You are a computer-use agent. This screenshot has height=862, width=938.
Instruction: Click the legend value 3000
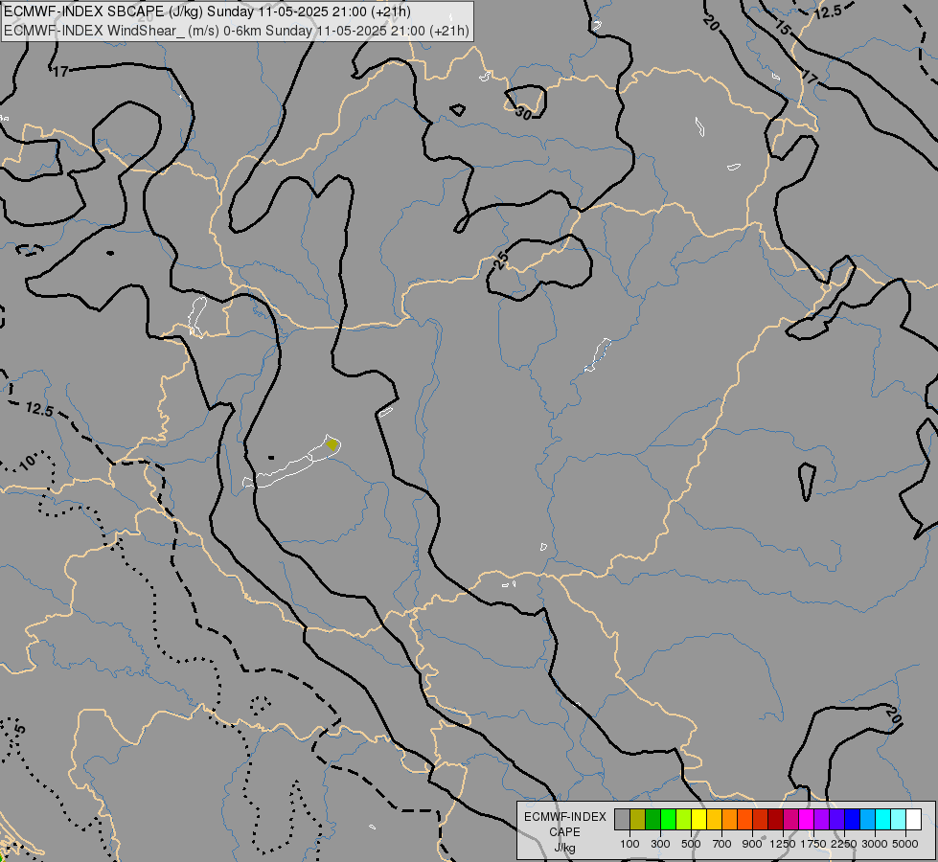pyautogui.click(x=875, y=844)
